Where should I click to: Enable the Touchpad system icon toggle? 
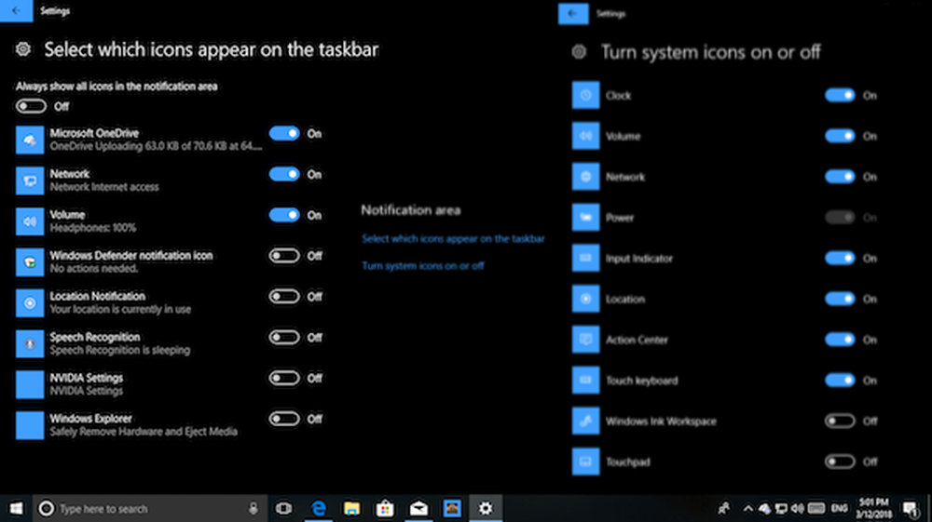pyautogui.click(x=840, y=462)
